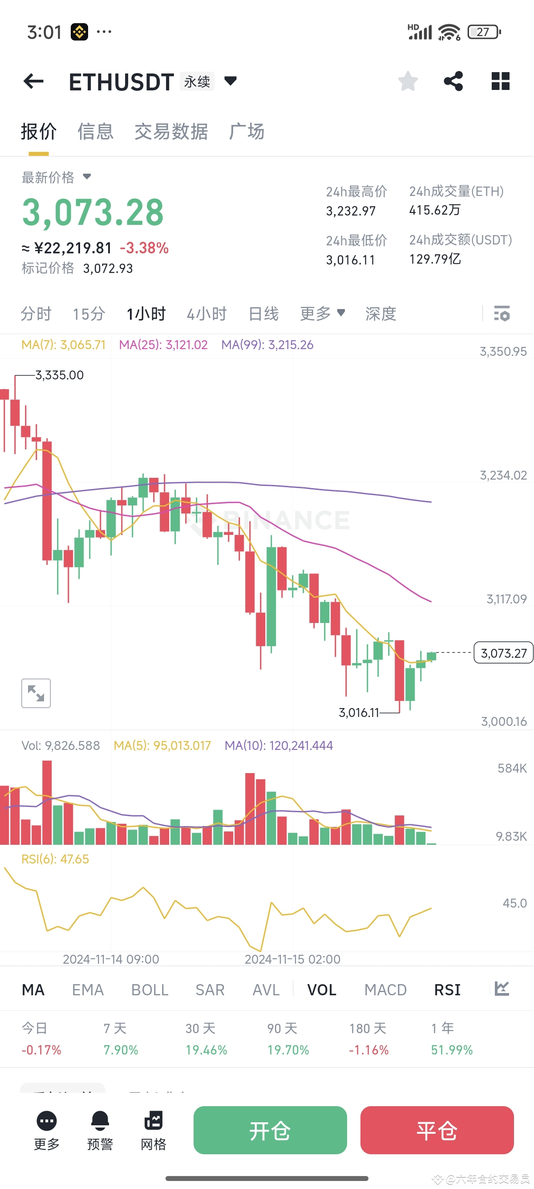Switch to the 广场 tab

point(247,131)
